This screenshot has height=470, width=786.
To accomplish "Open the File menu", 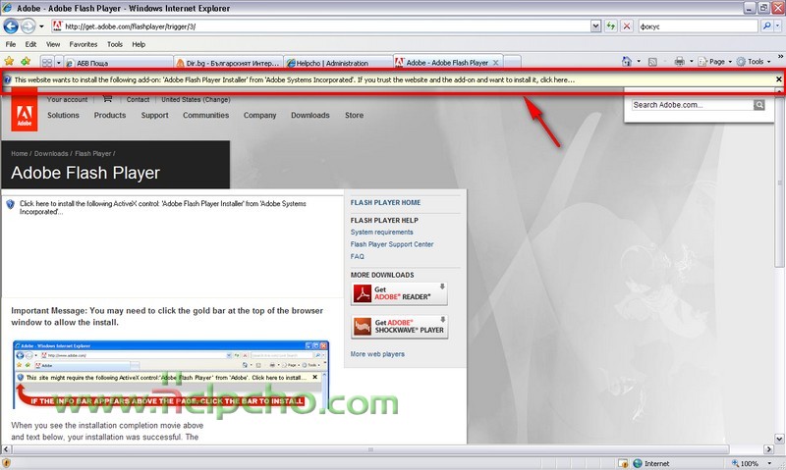I will point(11,44).
